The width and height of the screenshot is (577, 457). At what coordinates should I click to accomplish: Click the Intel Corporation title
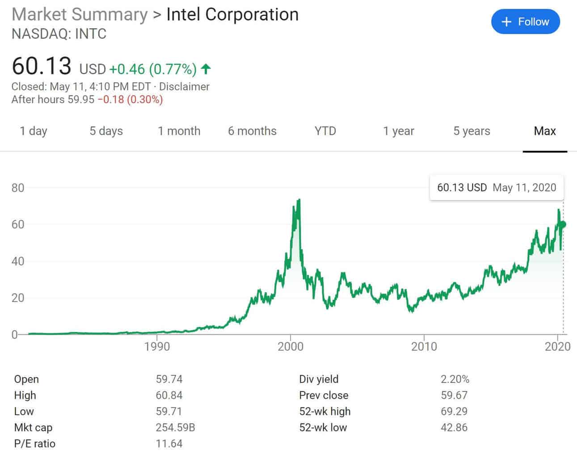(232, 14)
